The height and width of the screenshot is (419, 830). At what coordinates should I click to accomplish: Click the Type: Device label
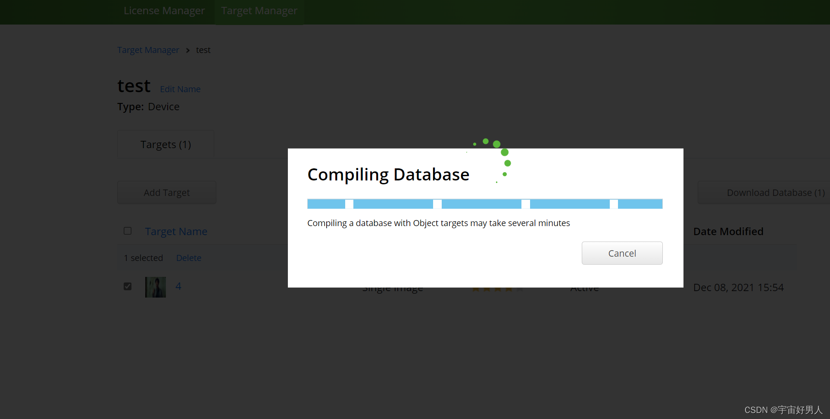click(x=148, y=107)
